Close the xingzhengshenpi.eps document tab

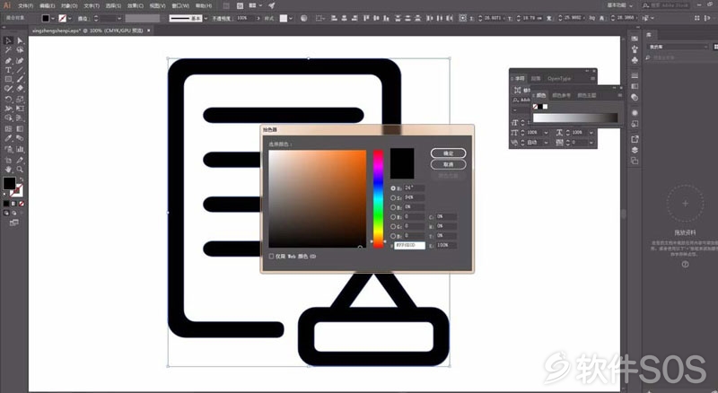pyautogui.click(x=148, y=31)
